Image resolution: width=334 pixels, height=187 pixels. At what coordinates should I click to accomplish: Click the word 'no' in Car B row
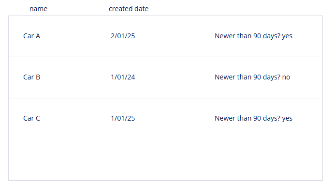(286, 78)
